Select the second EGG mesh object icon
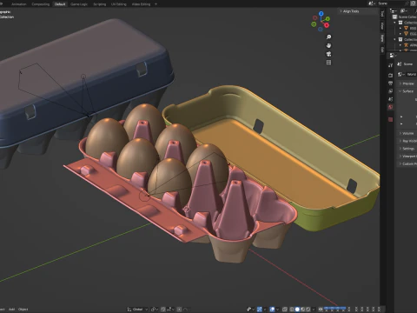Viewport: 417px width, 313px height. 407,34
